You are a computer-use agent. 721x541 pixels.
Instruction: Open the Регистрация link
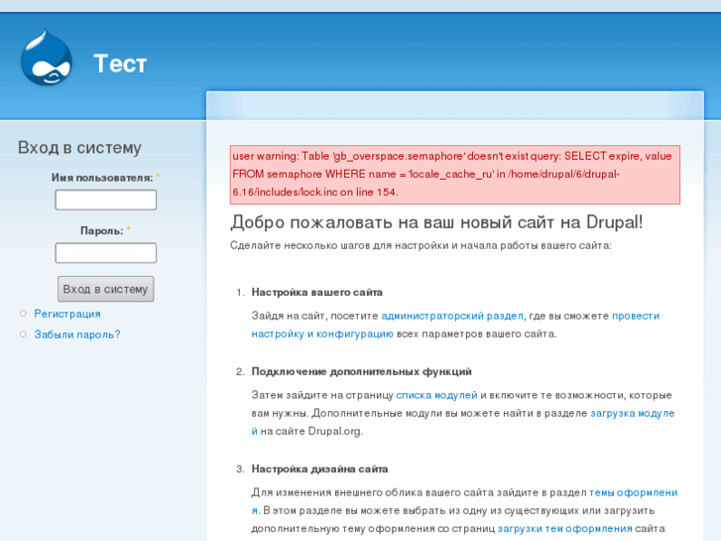67,314
